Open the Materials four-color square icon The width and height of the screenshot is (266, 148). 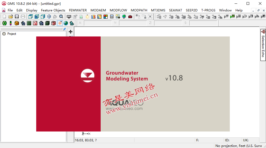(105, 17)
